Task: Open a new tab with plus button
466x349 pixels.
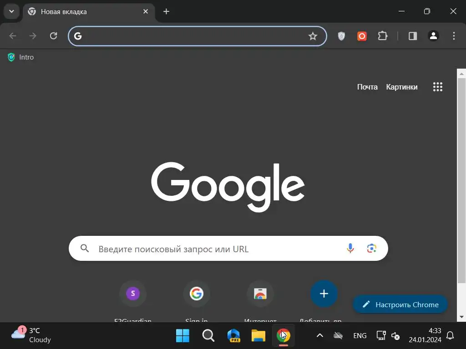Action: point(166,11)
